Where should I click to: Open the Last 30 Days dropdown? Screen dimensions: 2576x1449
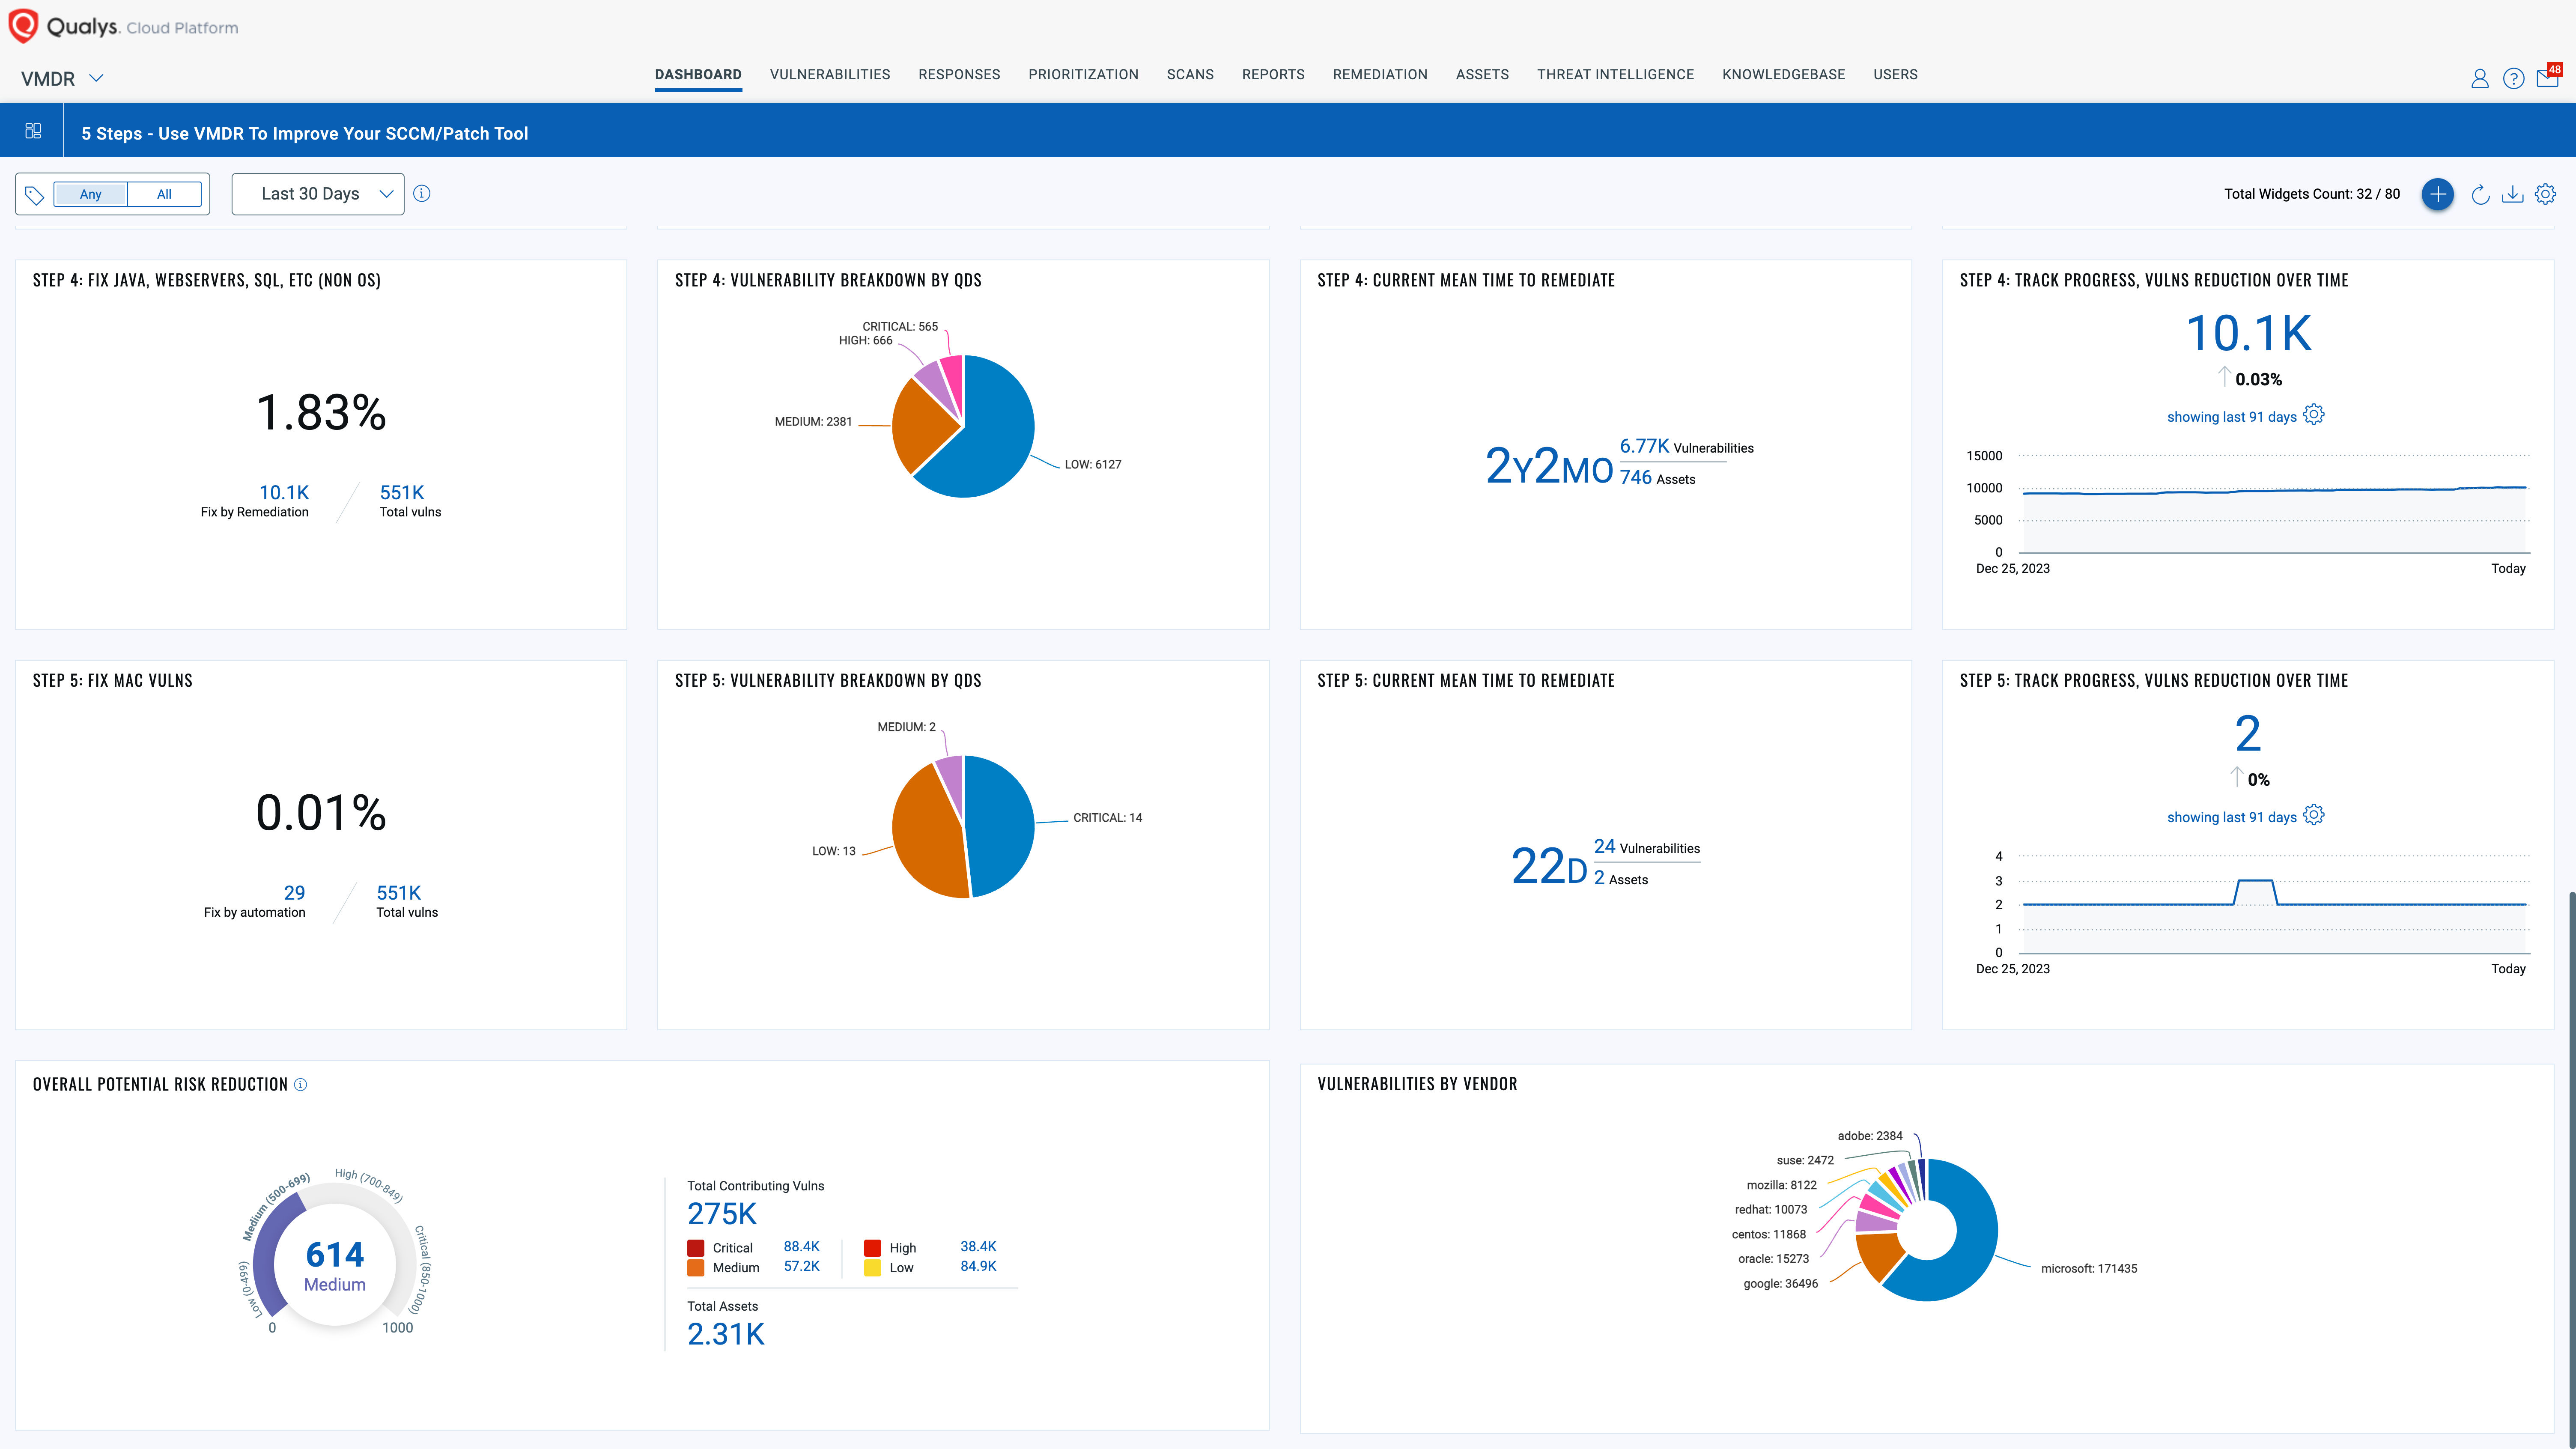(x=318, y=194)
